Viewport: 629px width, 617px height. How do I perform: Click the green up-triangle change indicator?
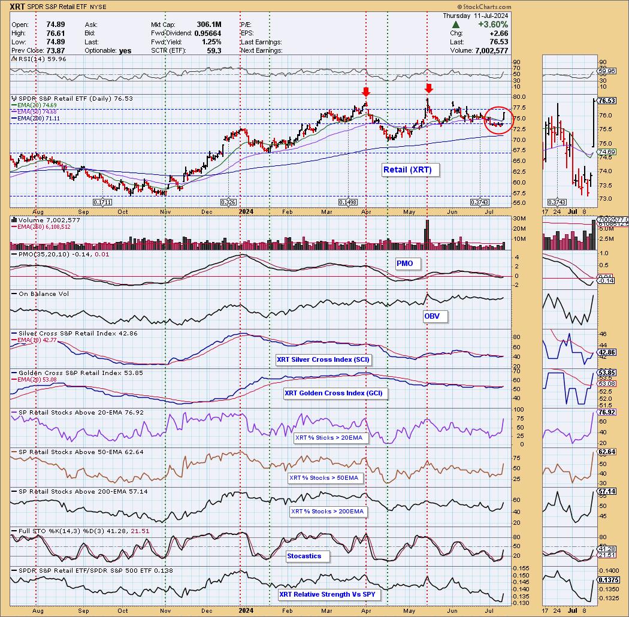click(x=456, y=25)
